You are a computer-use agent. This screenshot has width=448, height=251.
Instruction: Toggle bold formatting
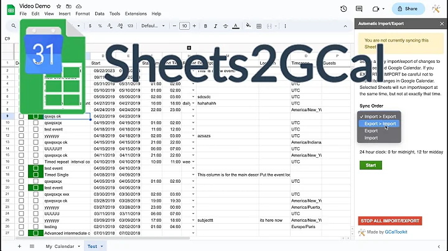coord(205,26)
